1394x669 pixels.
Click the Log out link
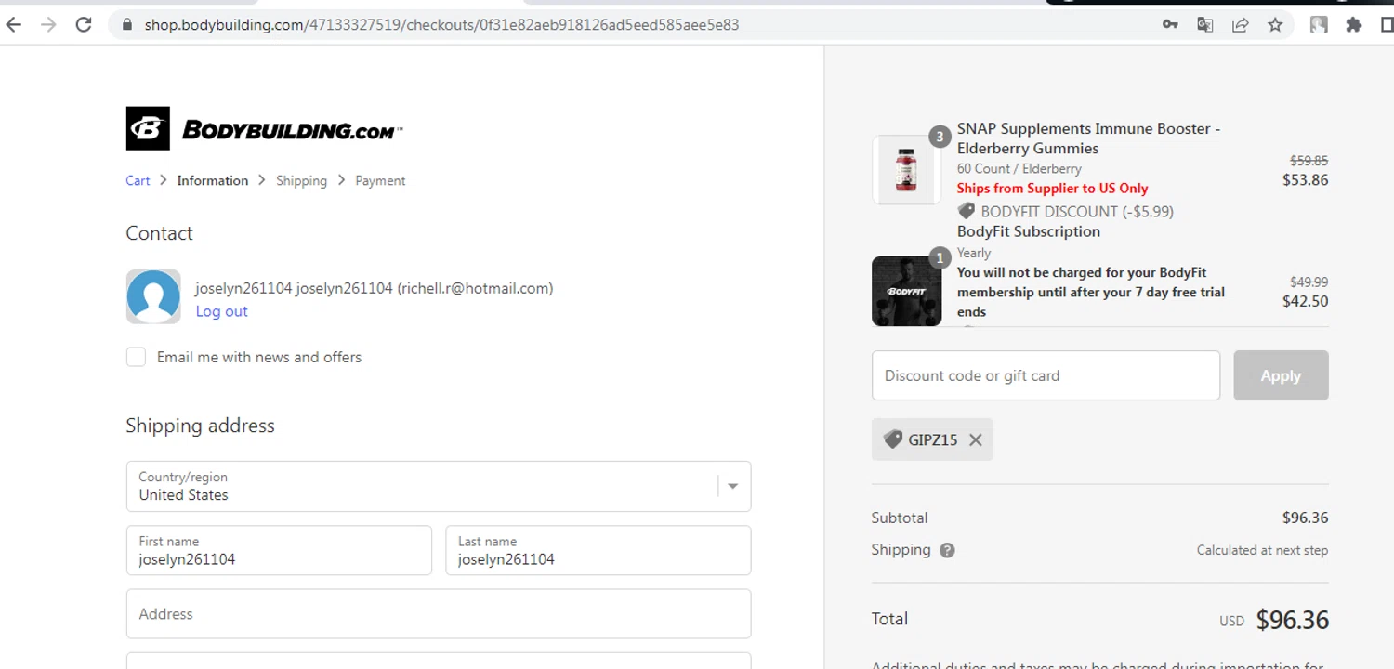221,311
